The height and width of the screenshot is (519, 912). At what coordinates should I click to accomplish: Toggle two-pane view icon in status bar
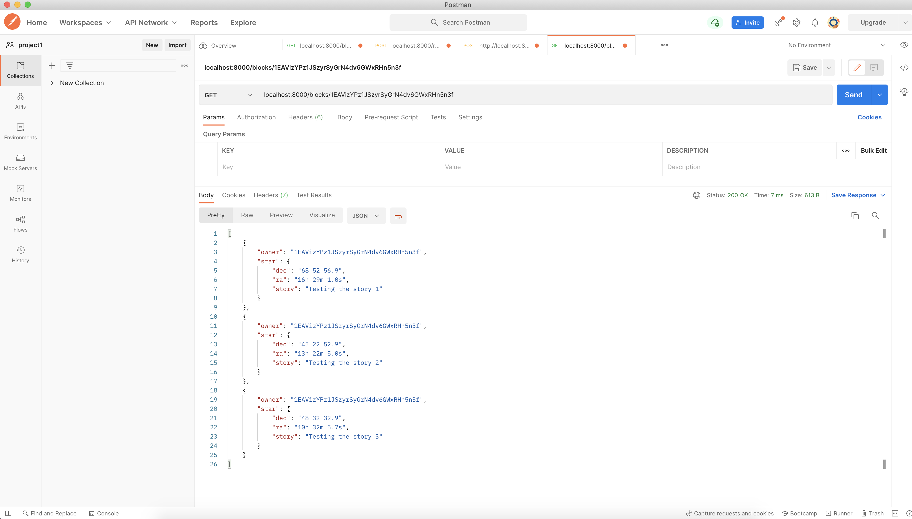895,513
